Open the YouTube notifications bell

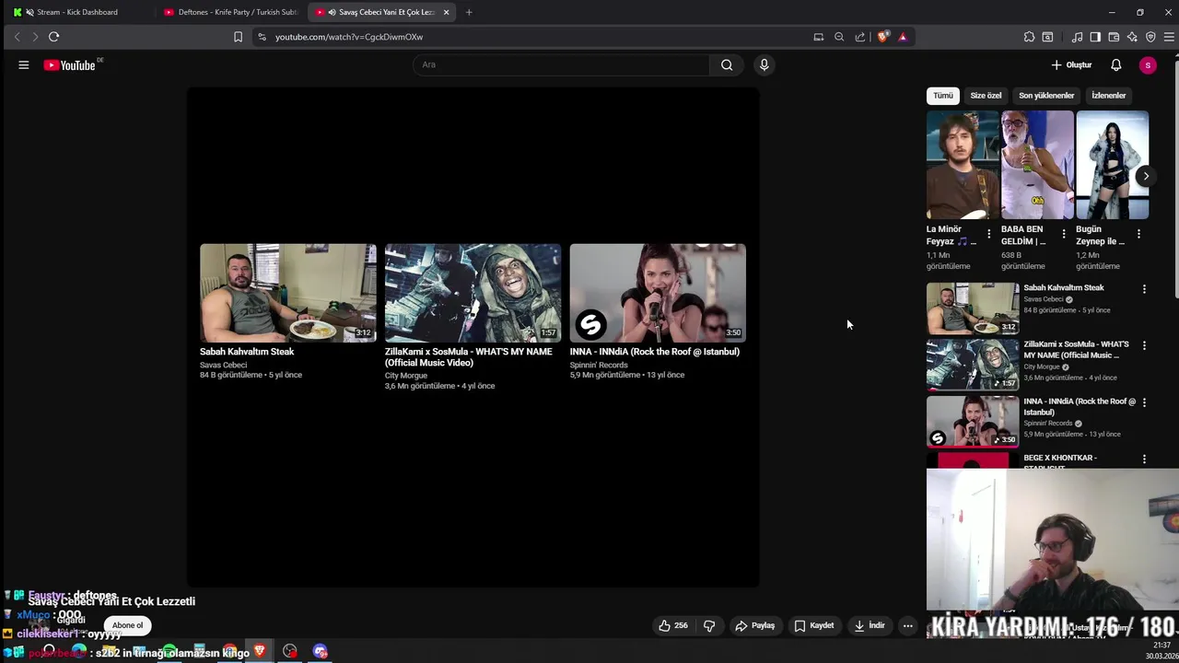(1115, 65)
